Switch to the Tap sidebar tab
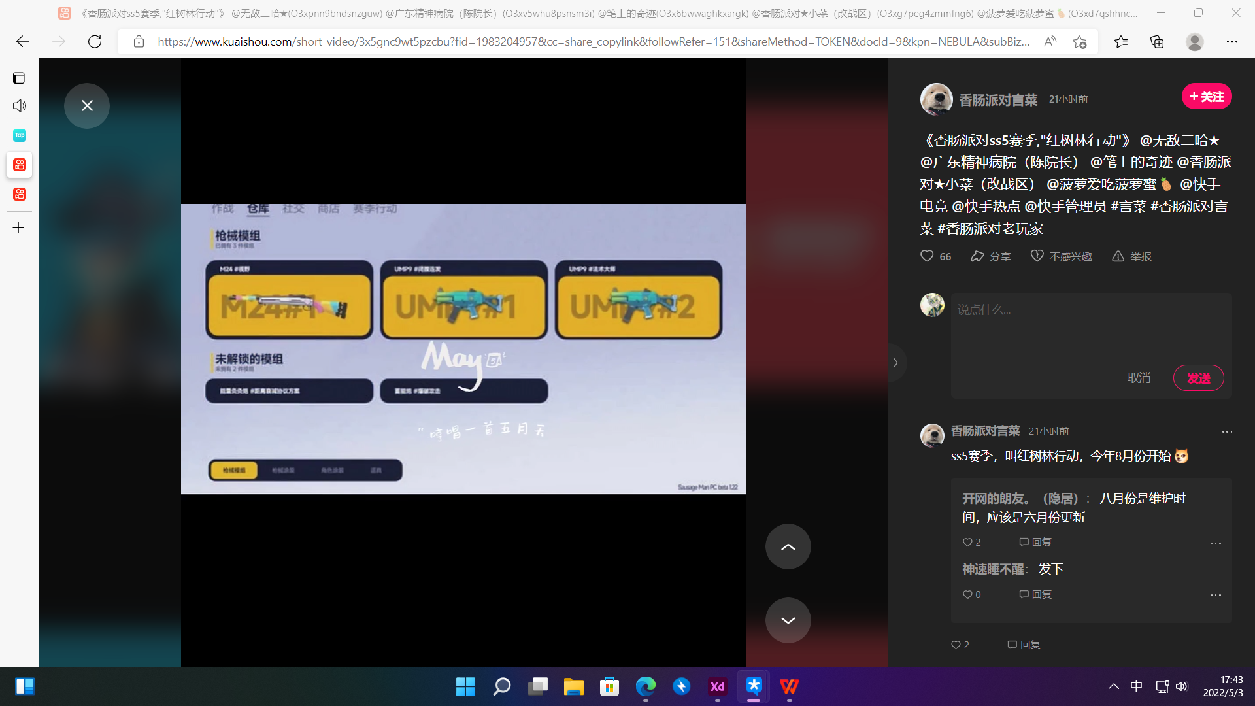Viewport: 1255px width, 706px height. point(20,135)
